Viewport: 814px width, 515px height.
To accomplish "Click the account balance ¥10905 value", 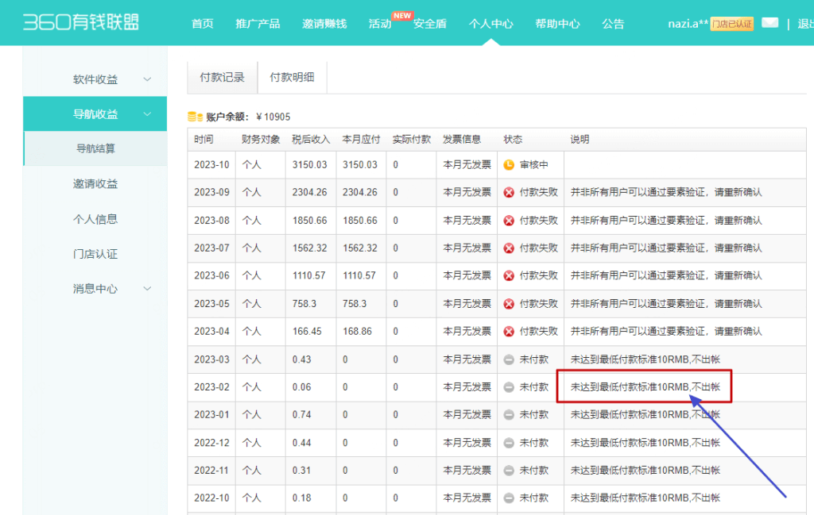I will click(273, 117).
